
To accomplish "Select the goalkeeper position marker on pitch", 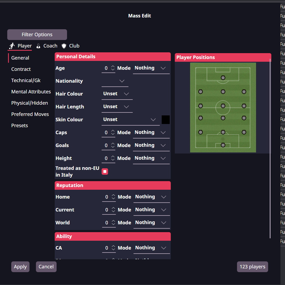I will [223, 145].
